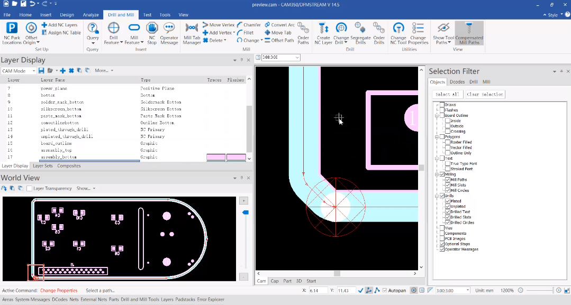The width and height of the screenshot is (571, 305).
Task: Open the Operator Message tool
Action: pos(169,33)
